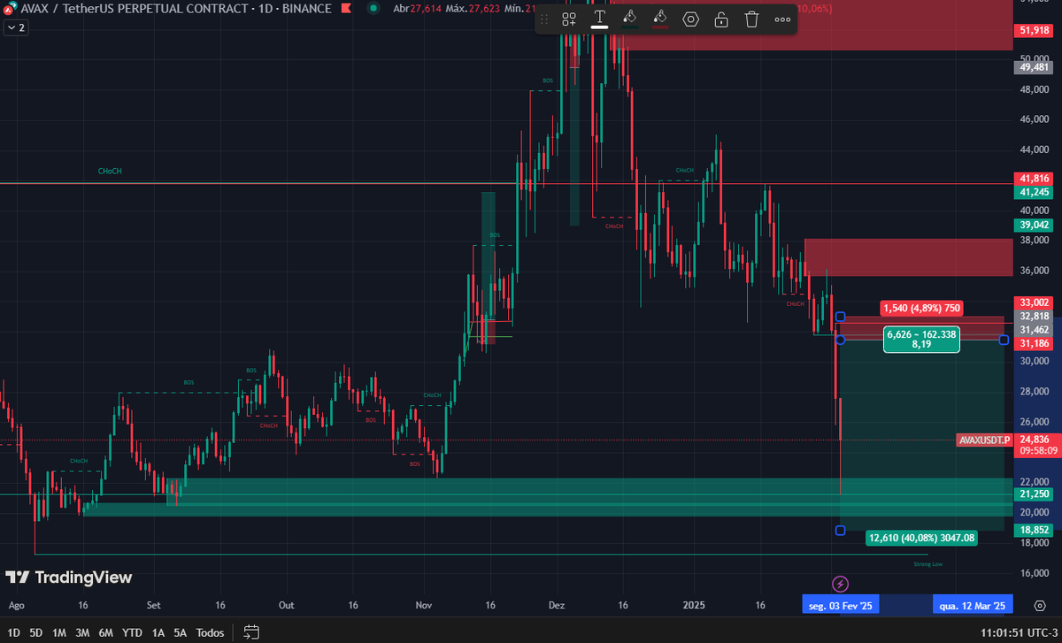Click the 51,918 price axis label
The height and width of the screenshot is (643, 1062).
(1035, 31)
